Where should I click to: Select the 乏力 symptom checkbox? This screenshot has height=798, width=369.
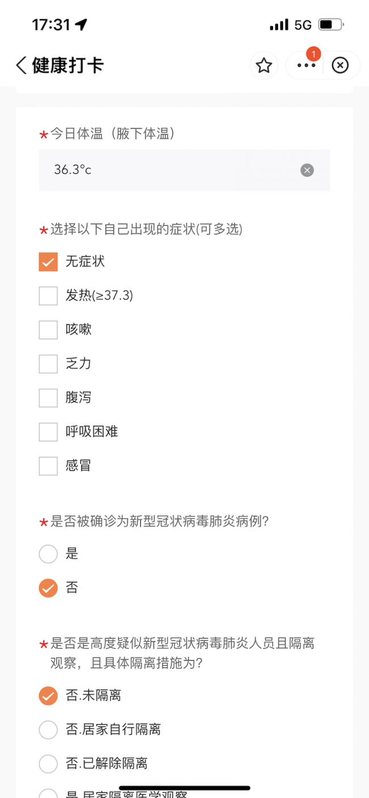click(x=48, y=364)
